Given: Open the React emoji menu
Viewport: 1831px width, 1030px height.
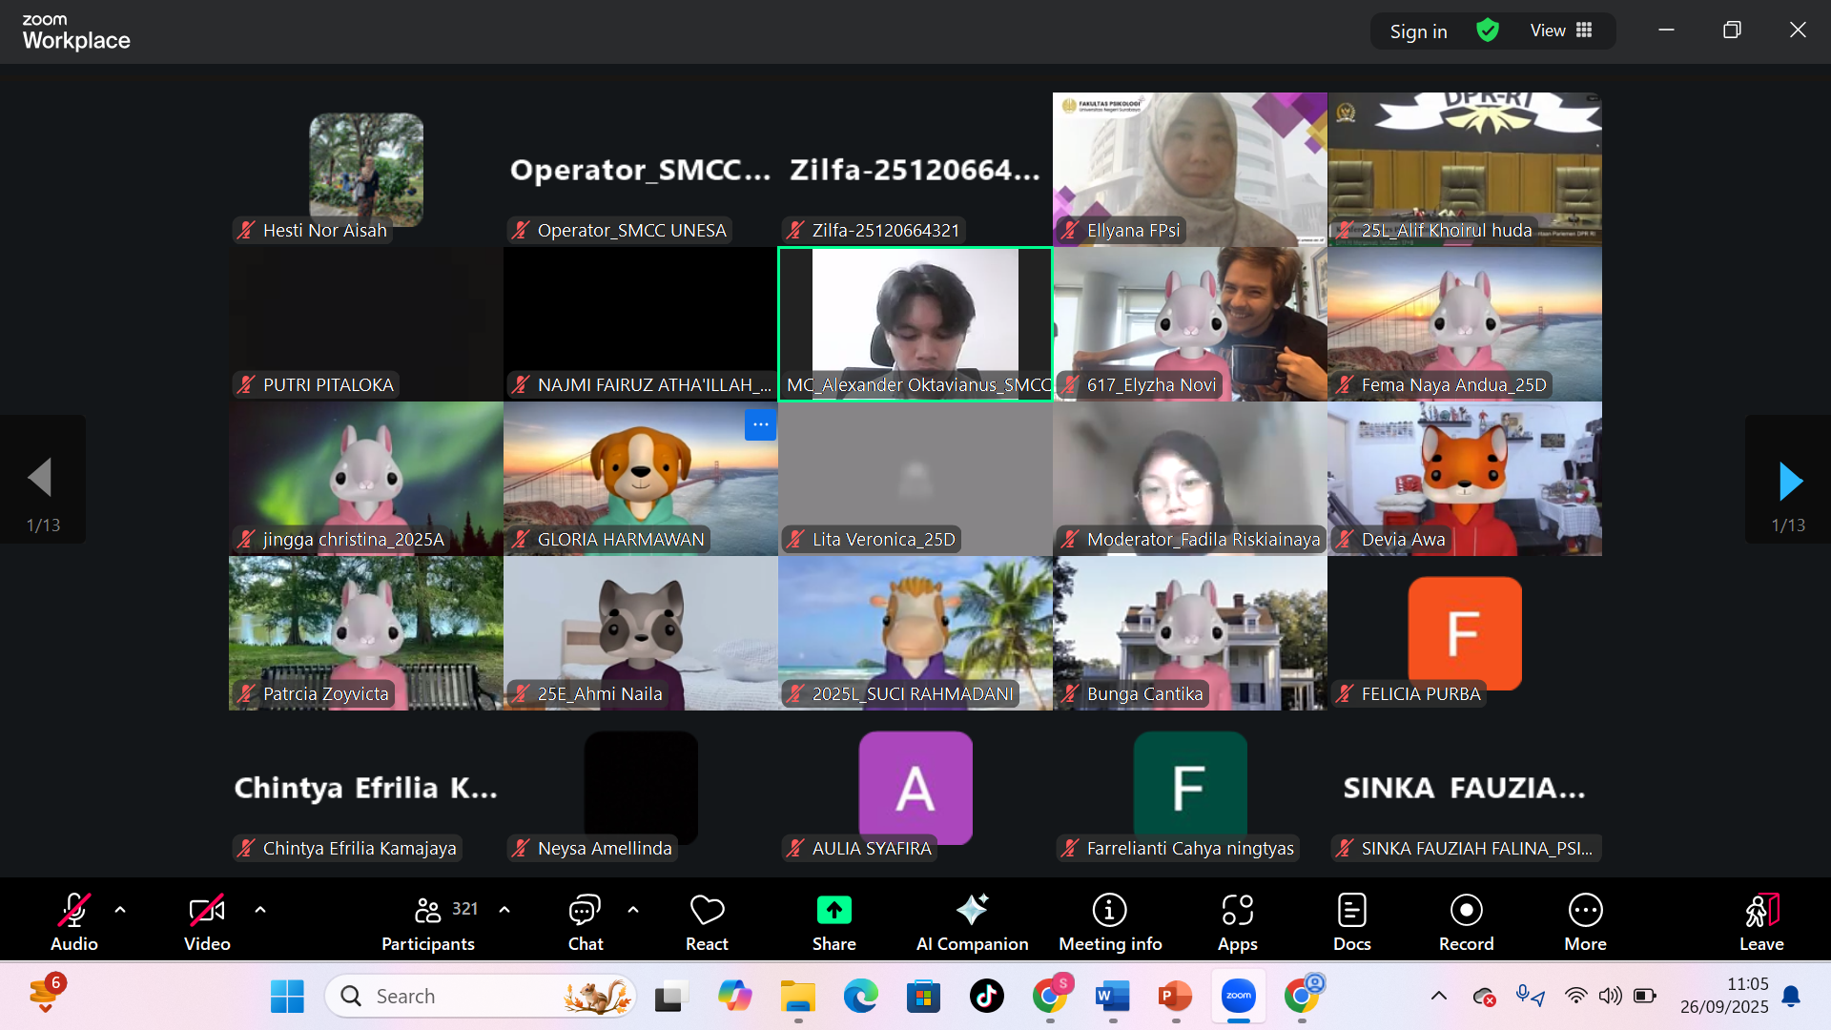Looking at the screenshot, I should 707,921.
